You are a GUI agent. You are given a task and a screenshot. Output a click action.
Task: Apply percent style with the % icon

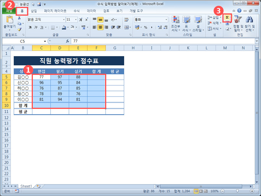point(146,28)
